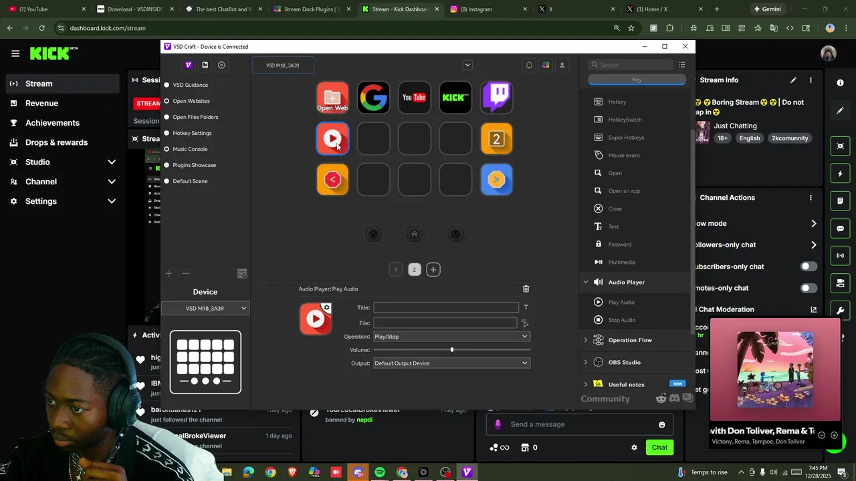Switch to page 1 of the deck
856x481 pixels.
[395, 270]
